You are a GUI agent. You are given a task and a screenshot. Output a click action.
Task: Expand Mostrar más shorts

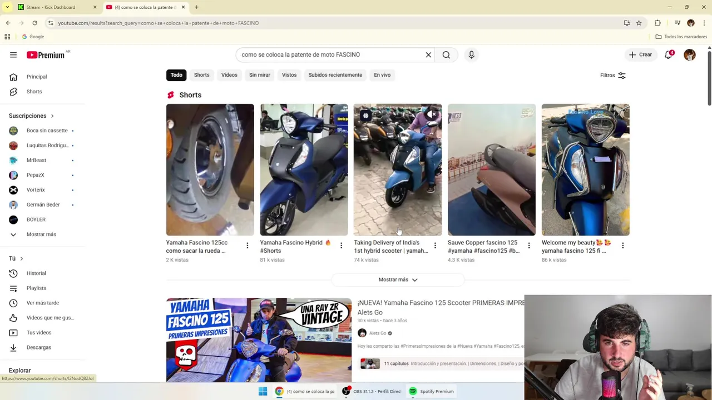(x=398, y=279)
